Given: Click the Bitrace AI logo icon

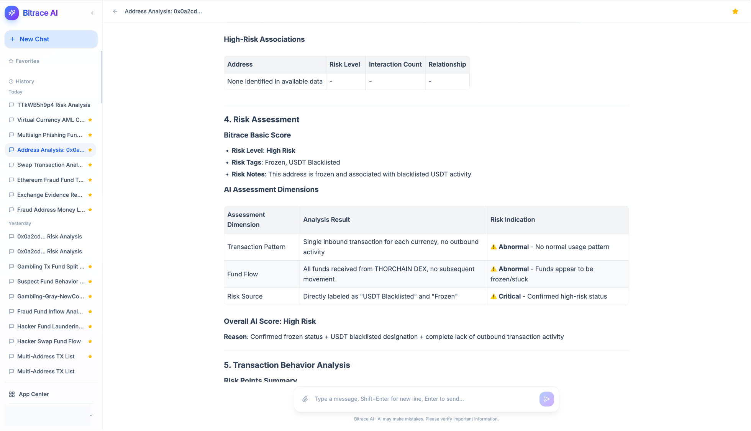Looking at the screenshot, I should pos(12,13).
